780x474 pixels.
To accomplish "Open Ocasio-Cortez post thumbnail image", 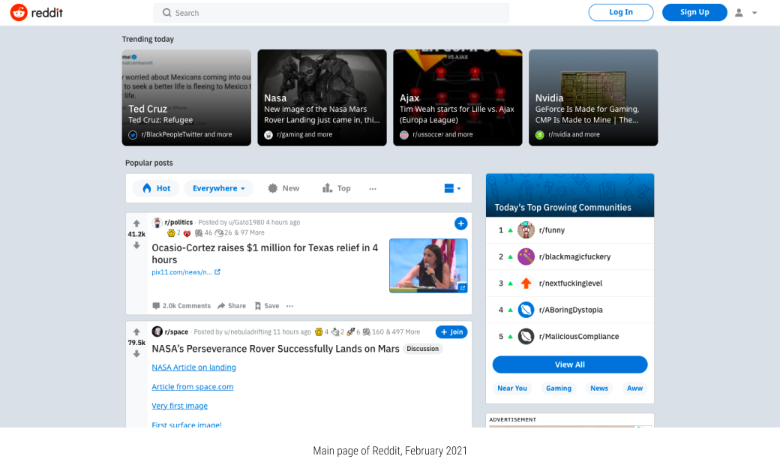I will pos(428,265).
